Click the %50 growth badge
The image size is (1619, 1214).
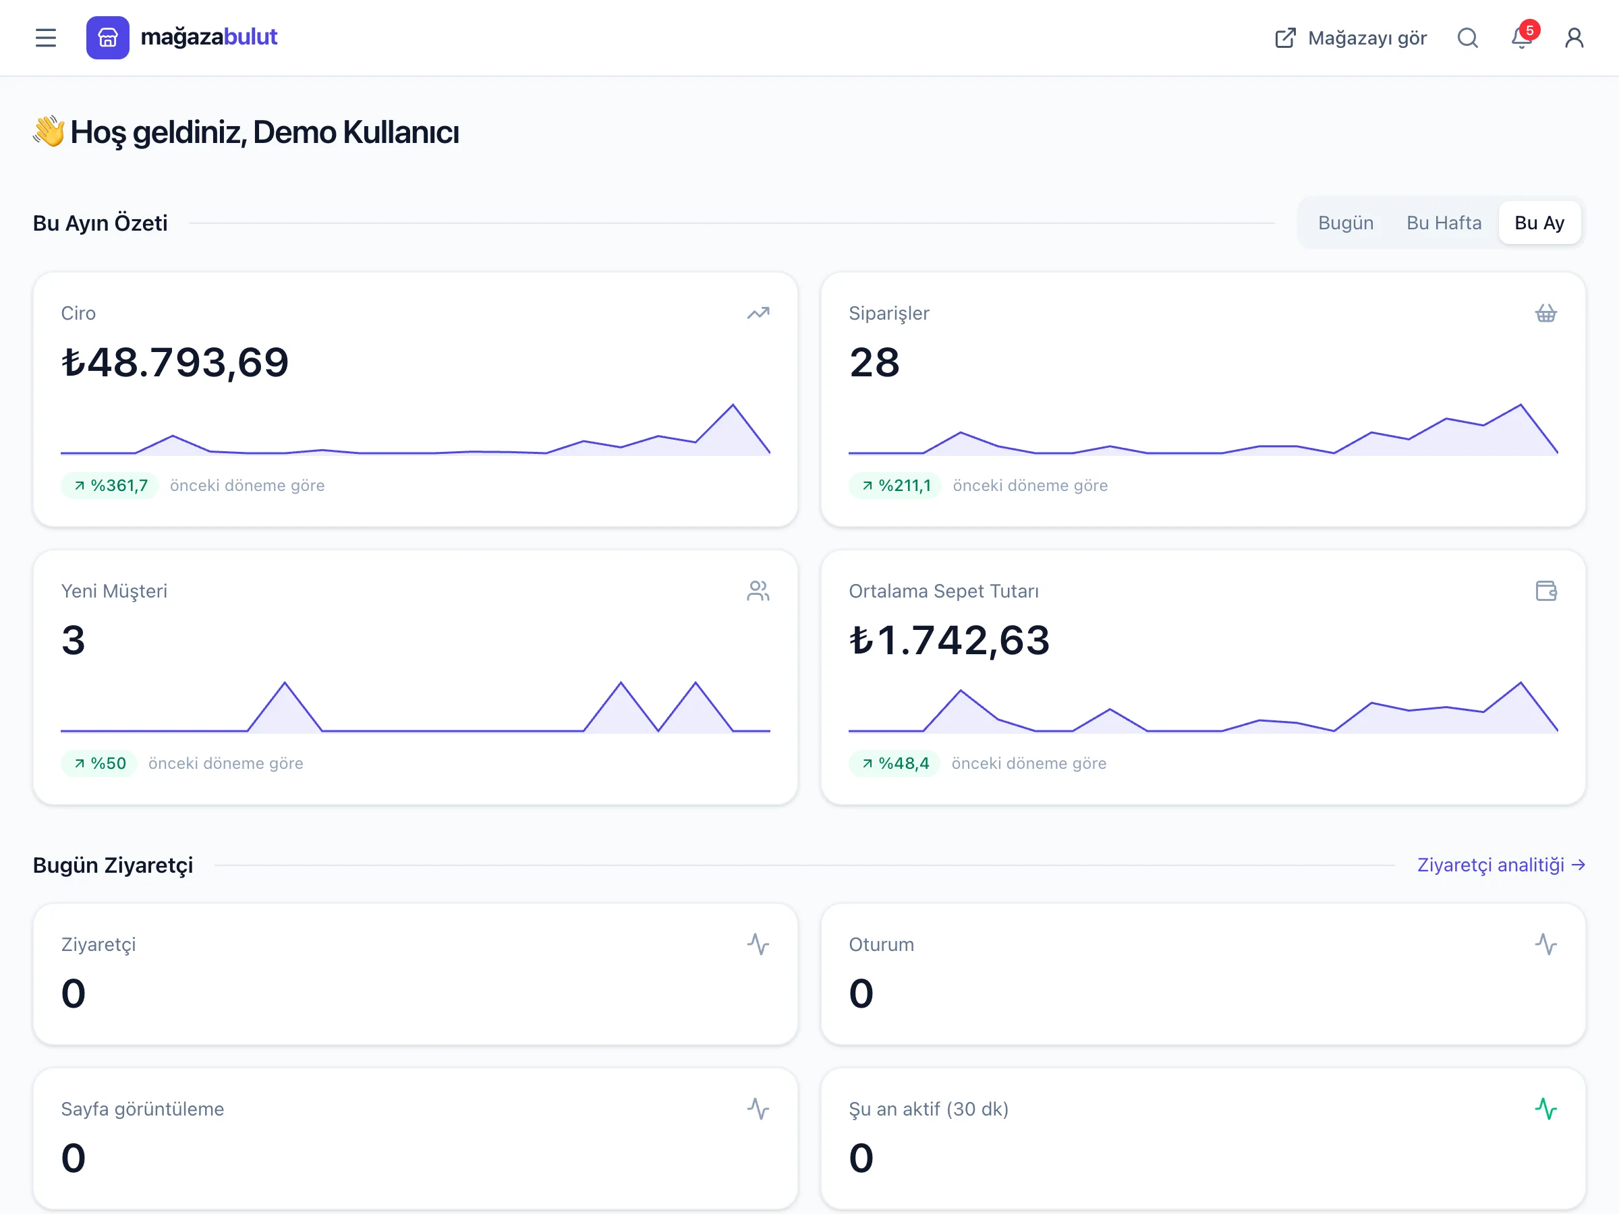[100, 763]
